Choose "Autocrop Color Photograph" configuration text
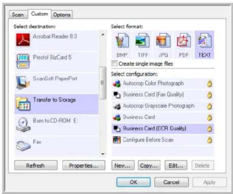The image size is (233, 194). click(x=153, y=83)
